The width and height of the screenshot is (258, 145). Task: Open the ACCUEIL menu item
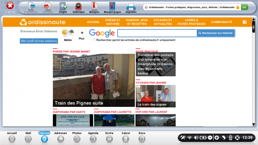[93, 22]
